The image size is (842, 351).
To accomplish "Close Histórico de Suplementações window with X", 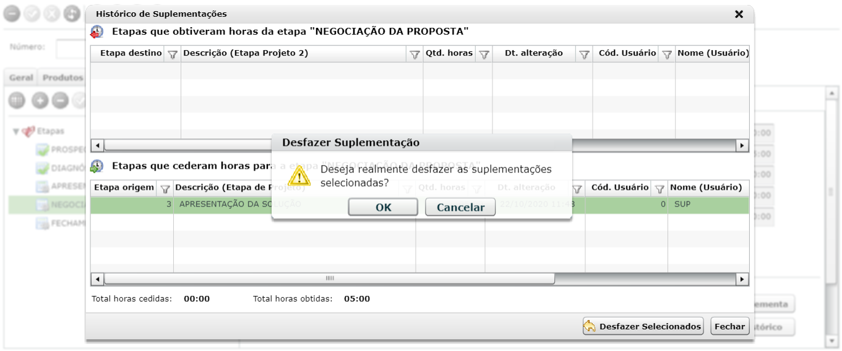I will coord(739,14).
